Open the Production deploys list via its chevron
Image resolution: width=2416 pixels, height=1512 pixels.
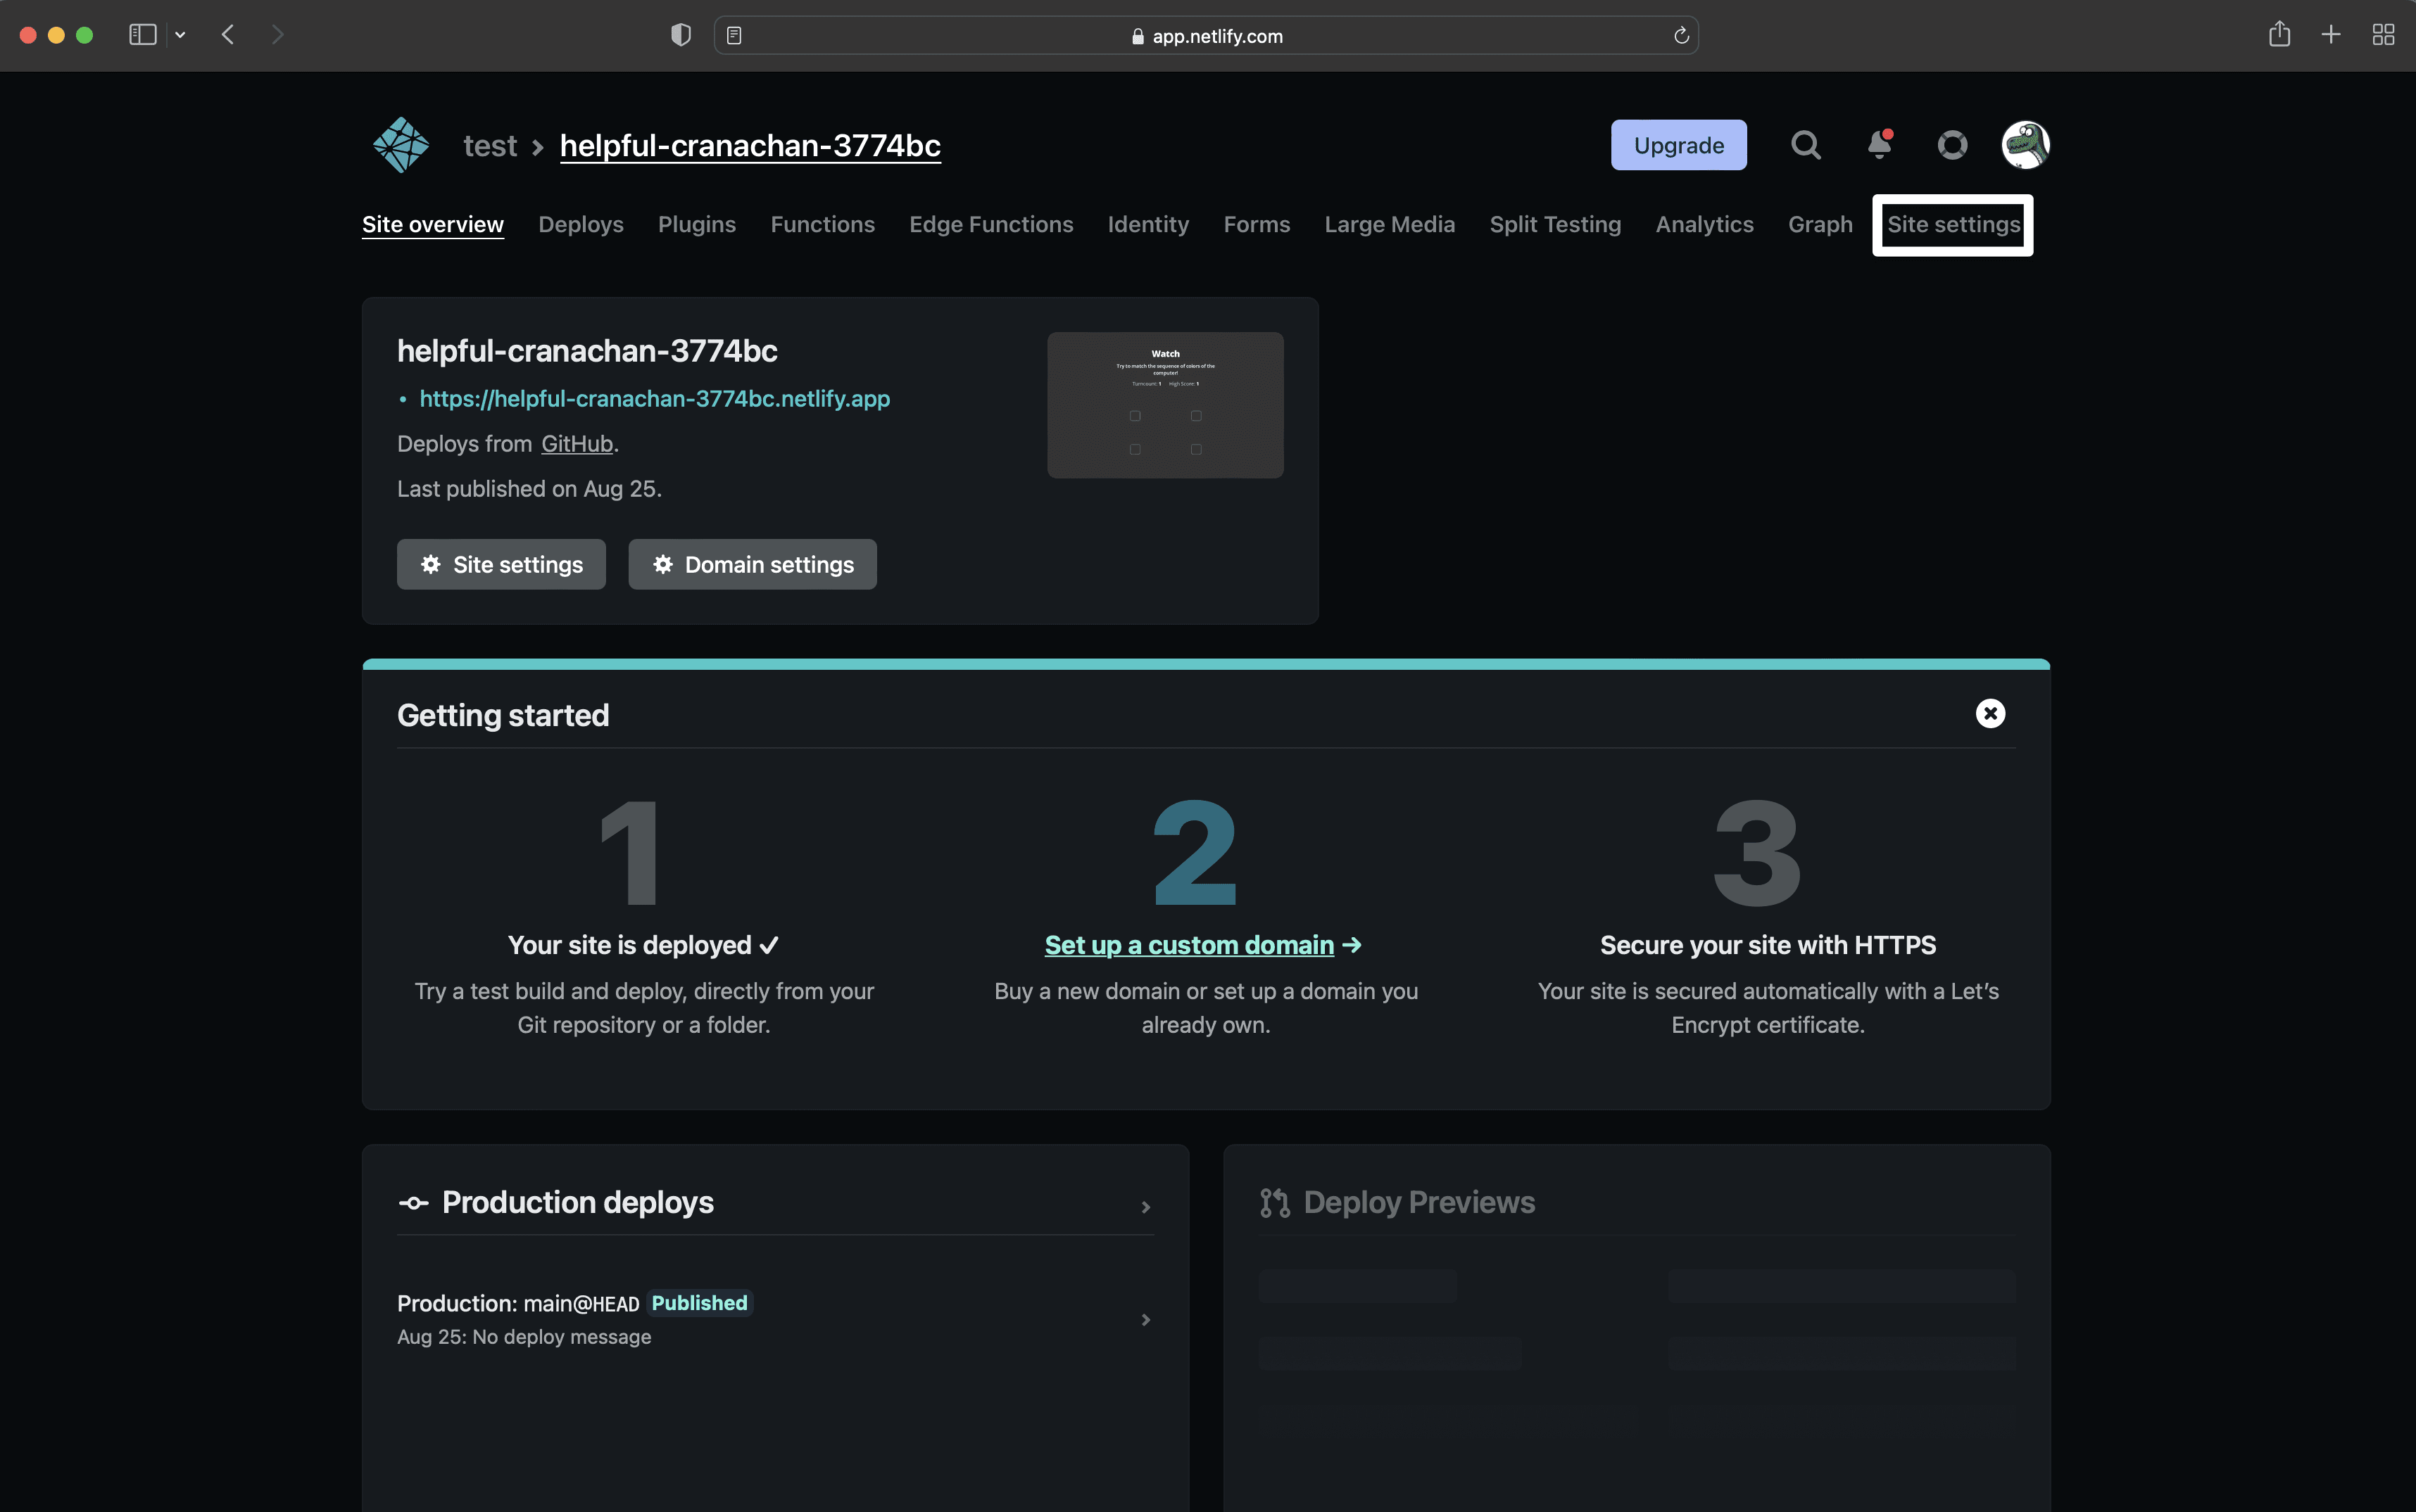click(1145, 1207)
